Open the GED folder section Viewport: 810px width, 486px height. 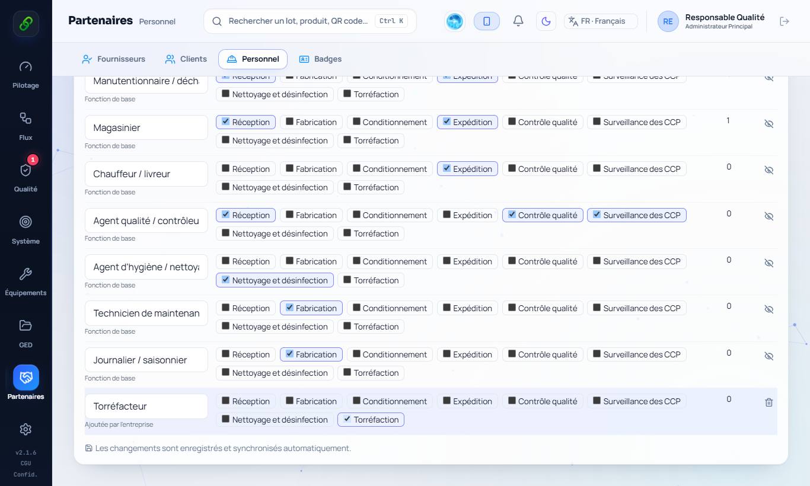coord(25,334)
